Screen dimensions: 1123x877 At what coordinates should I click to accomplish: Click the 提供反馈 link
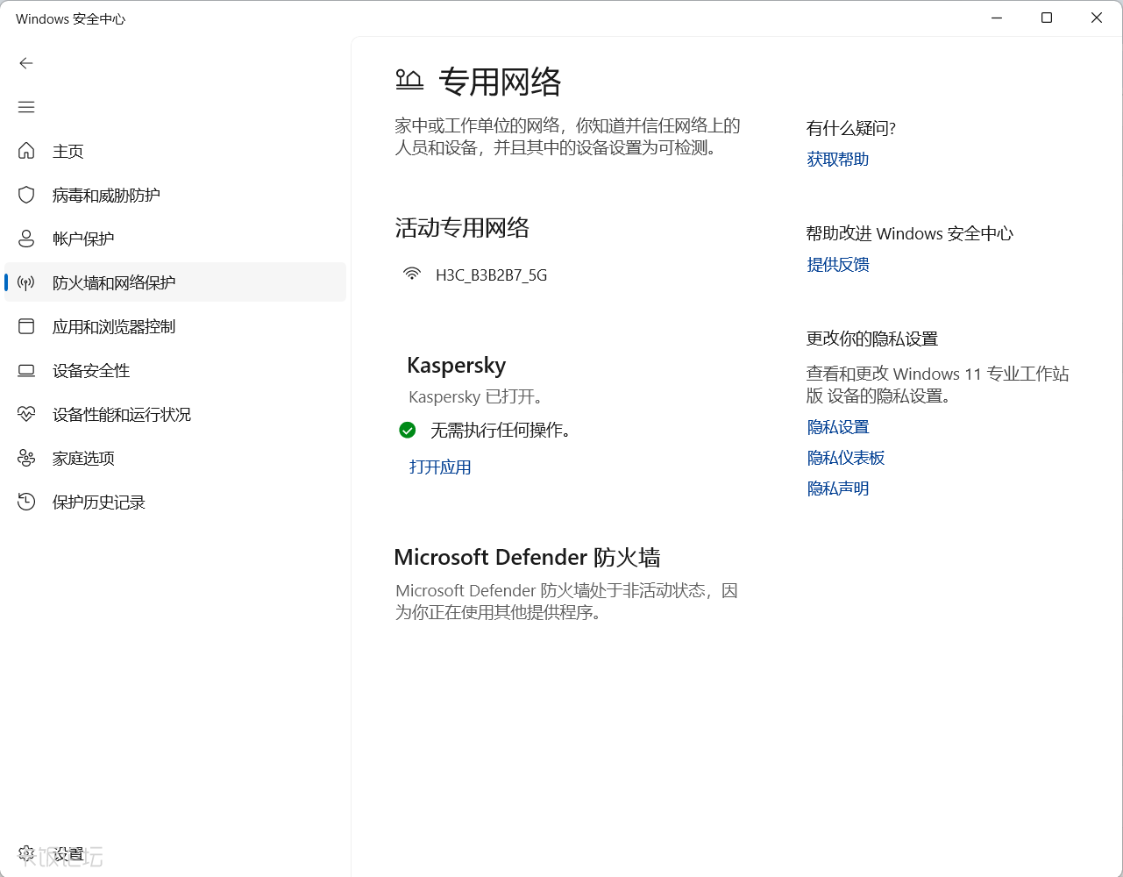coord(838,265)
